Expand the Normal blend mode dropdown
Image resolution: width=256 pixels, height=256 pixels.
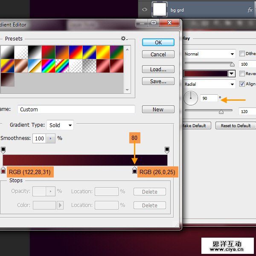click(209, 54)
